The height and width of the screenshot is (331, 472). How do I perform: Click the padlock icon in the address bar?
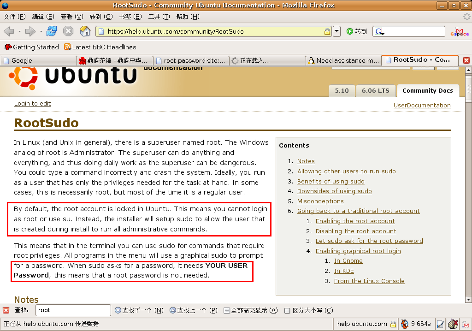[327, 31]
